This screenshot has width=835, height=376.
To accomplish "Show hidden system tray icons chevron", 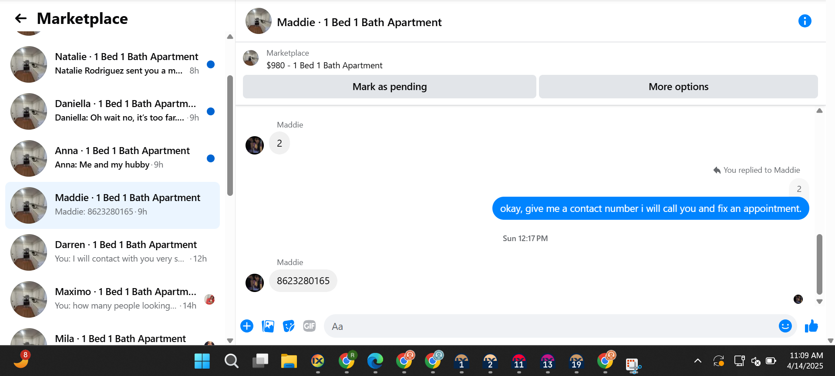I will (697, 361).
